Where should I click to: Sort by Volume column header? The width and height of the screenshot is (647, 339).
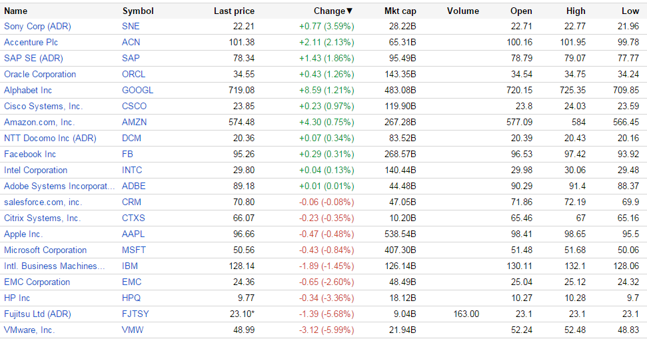coord(463,11)
